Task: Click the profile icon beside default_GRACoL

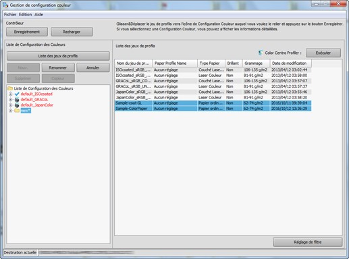Action: [17, 100]
